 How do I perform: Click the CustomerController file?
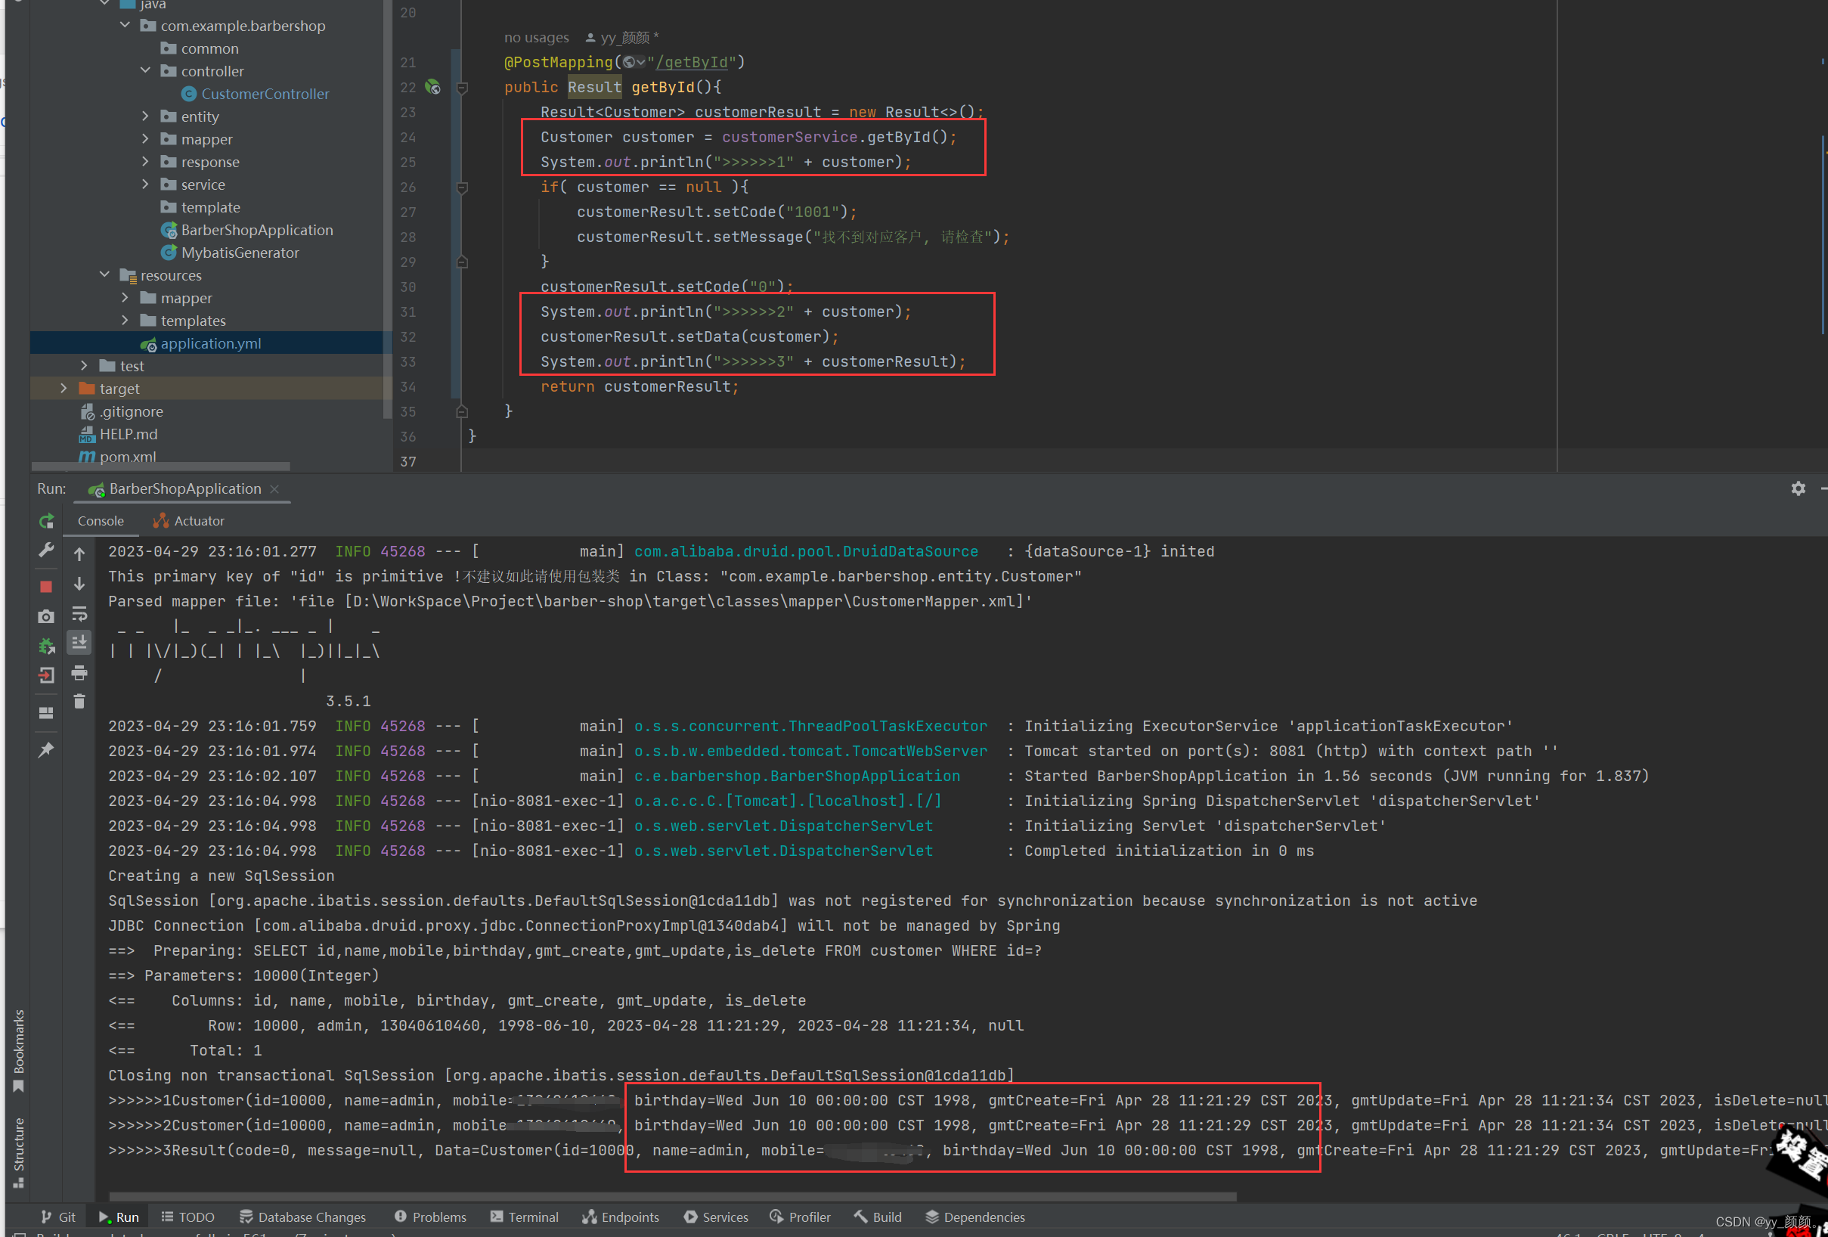point(265,92)
